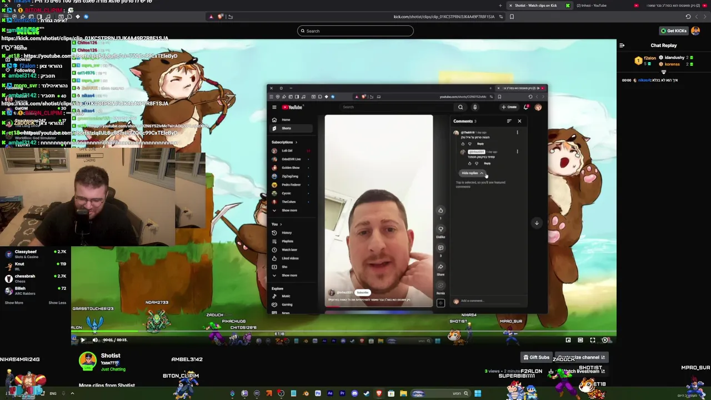This screenshot has width=711, height=400.
Task: Mute the Kick clip volume
Action: (95, 340)
